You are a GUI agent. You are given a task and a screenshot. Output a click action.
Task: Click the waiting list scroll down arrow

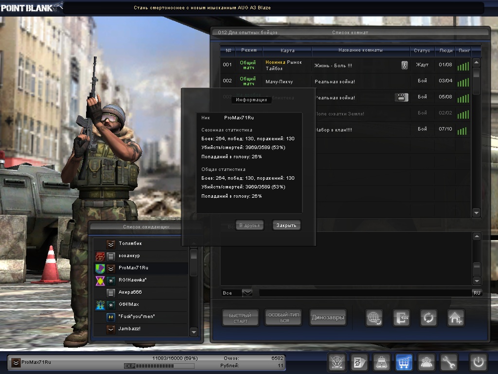tap(194, 332)
